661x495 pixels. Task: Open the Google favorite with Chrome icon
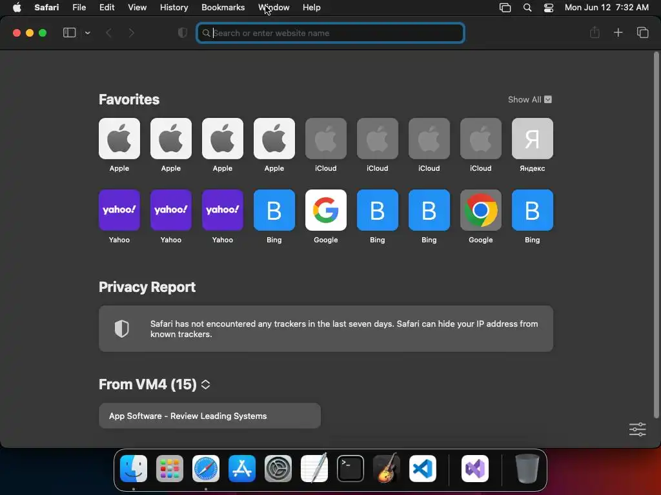coord(480,217)
